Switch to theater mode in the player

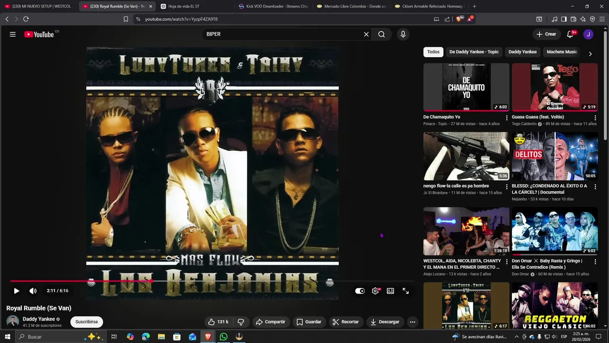[x=391, y=291]
